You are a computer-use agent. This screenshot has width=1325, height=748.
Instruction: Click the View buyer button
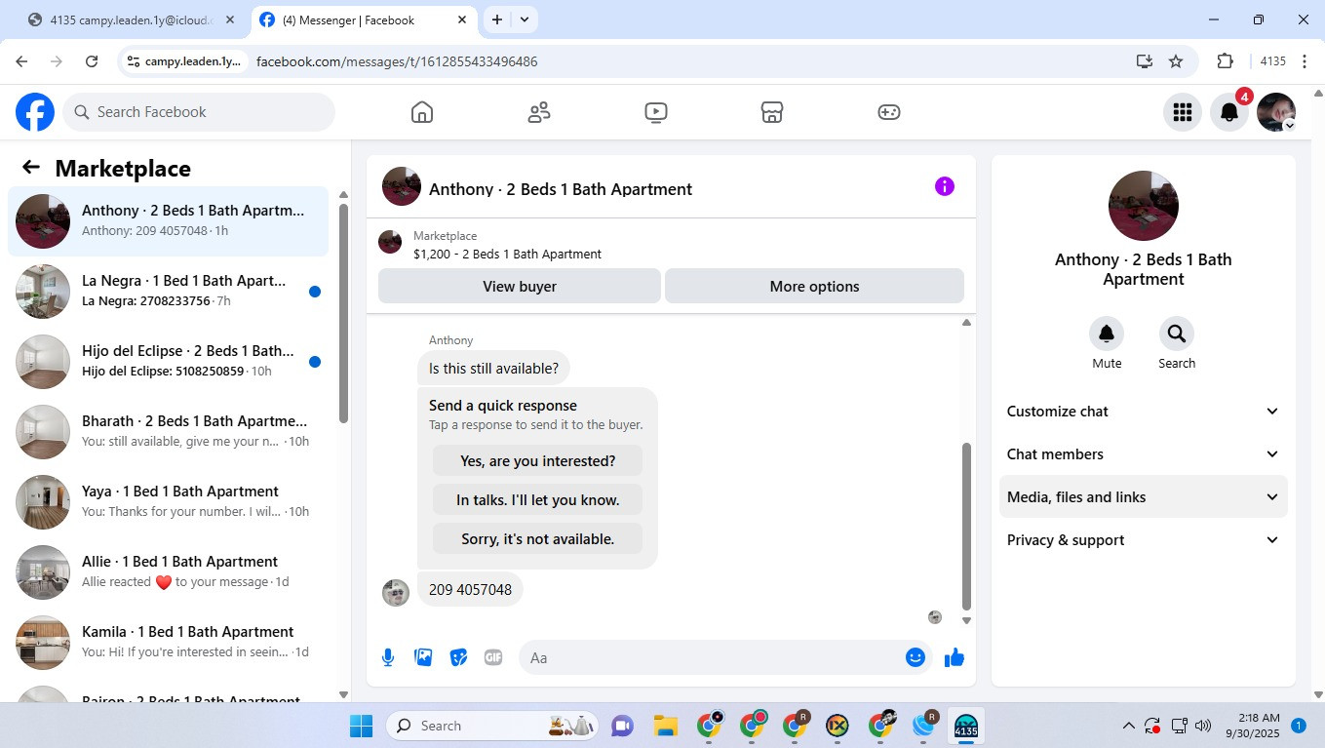(x=520, y=286)
